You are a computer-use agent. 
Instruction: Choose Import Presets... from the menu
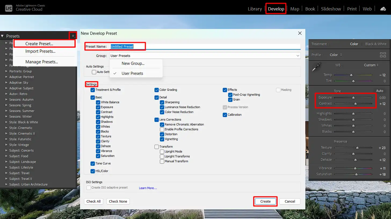[40, 51]
